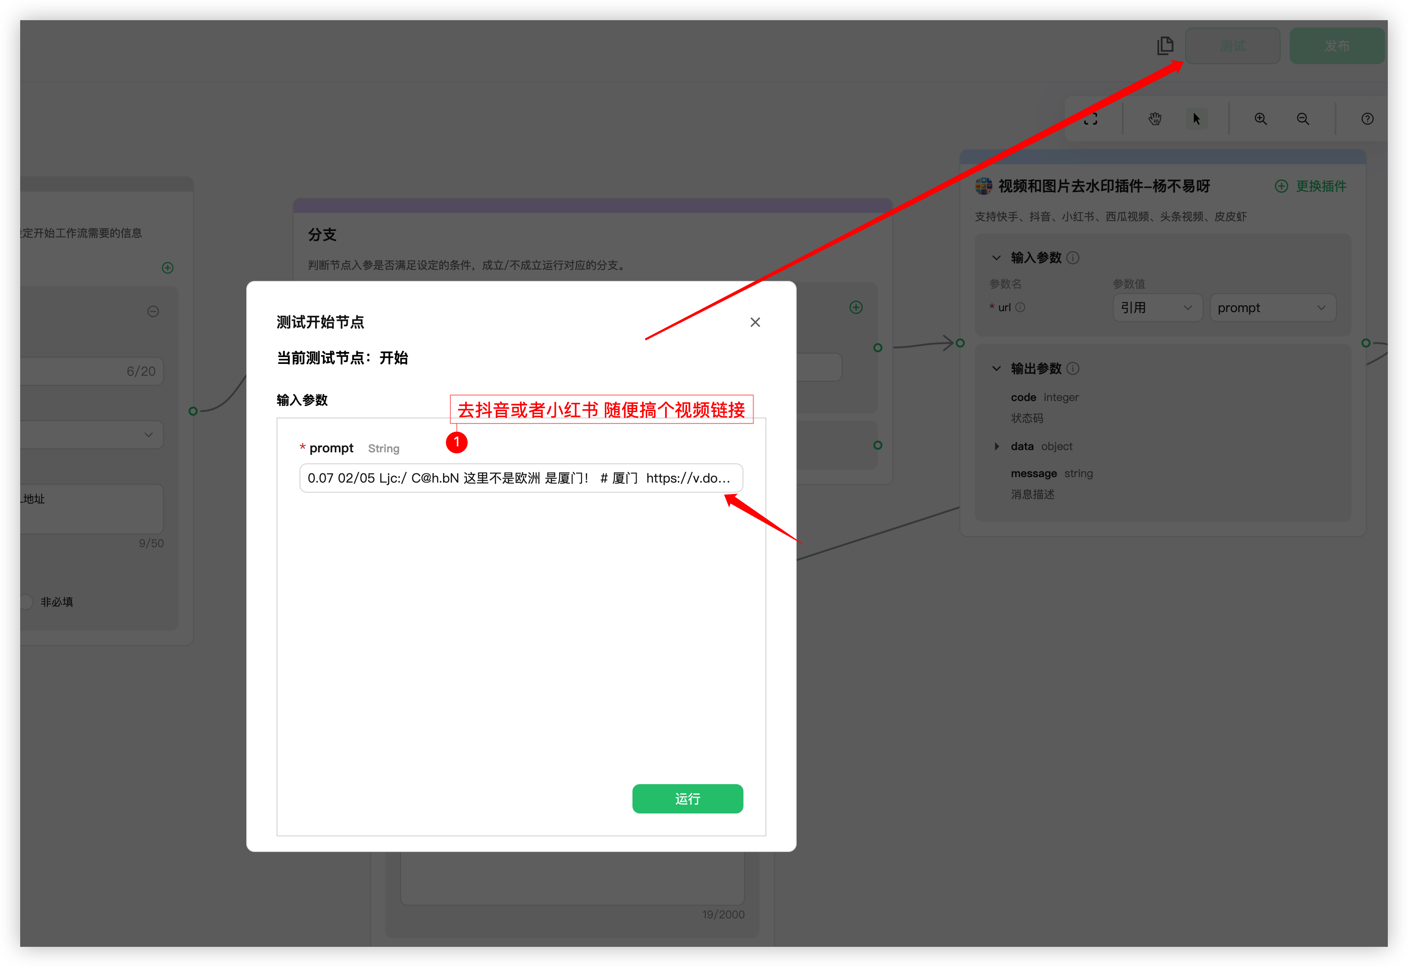Image resolution: width=1408 pixels, height=967 pixels.
Task: Click the plus icon in the 分支 node
Action: tap(856, 307)
